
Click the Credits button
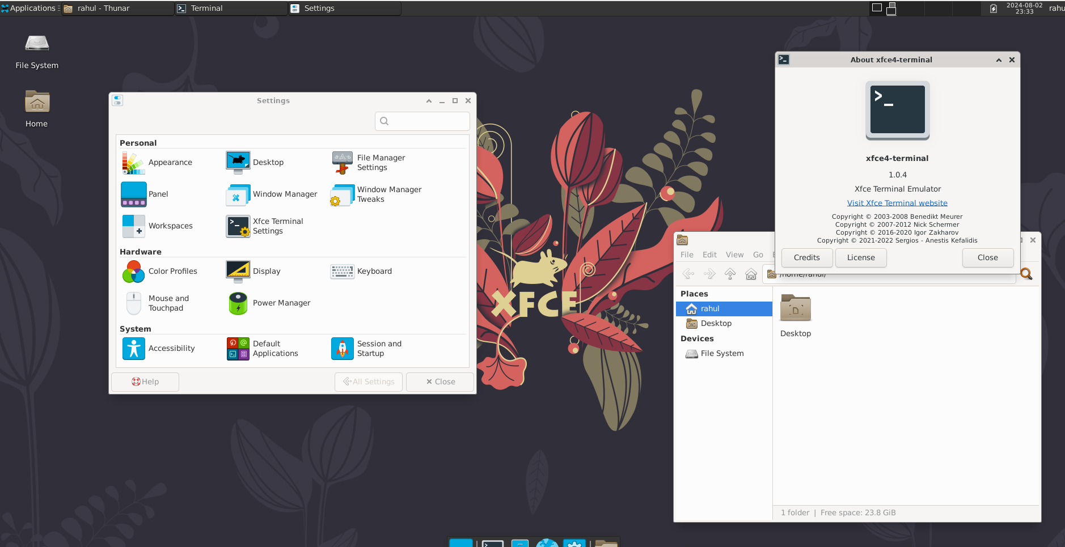tap(806, 258)
